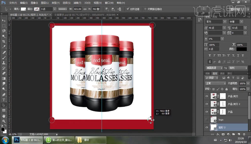The height and width of the screenshot is (144, 251).
Task: Select the Eyedropper tool
Action: tap(4, 47)
